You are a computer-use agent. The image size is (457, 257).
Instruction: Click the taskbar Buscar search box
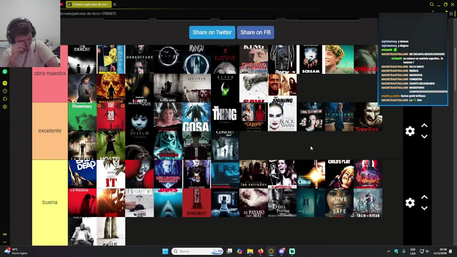[197, 251]
